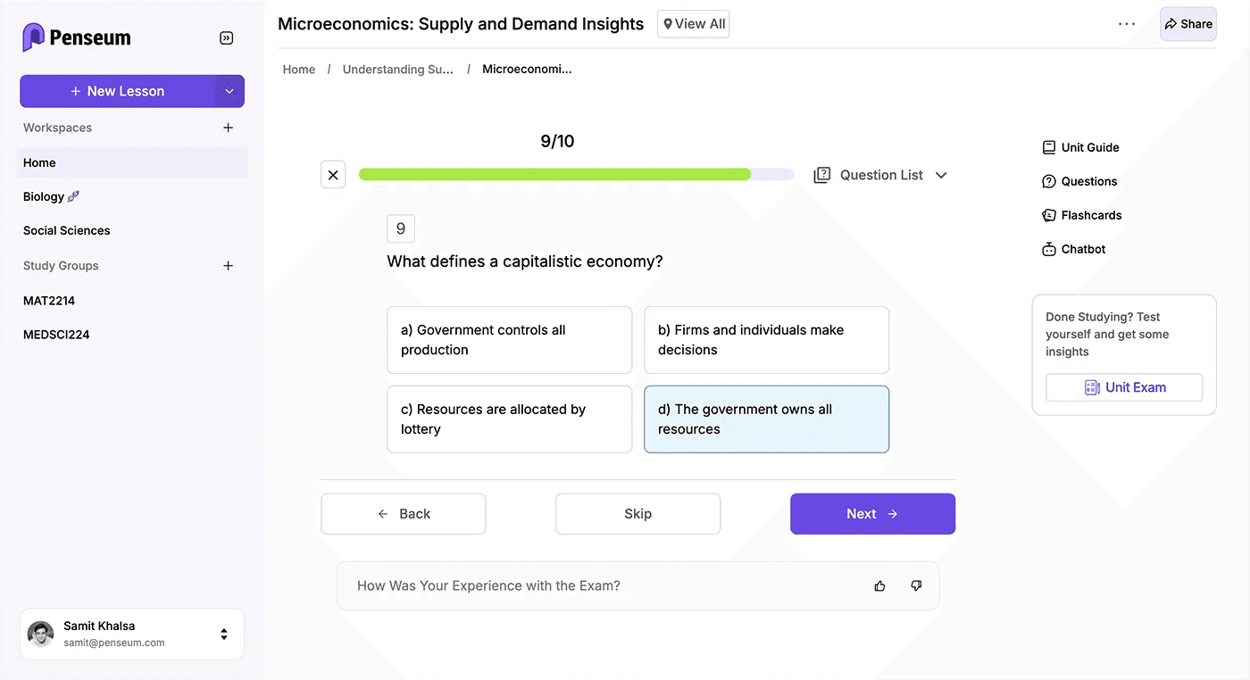Collapse the sidebar panel icon

(x=227, y=37)
